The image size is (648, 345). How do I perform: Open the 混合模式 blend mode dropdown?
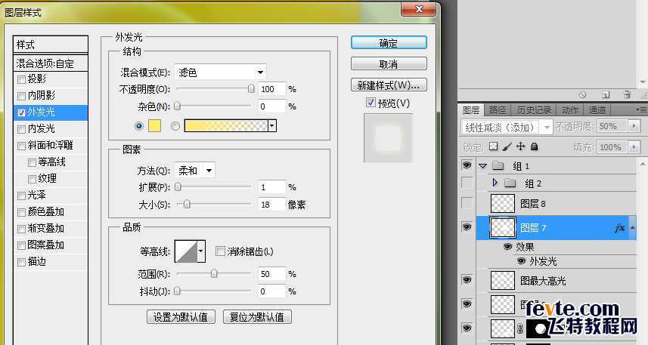pyautogui.click(x=220, y=72)
